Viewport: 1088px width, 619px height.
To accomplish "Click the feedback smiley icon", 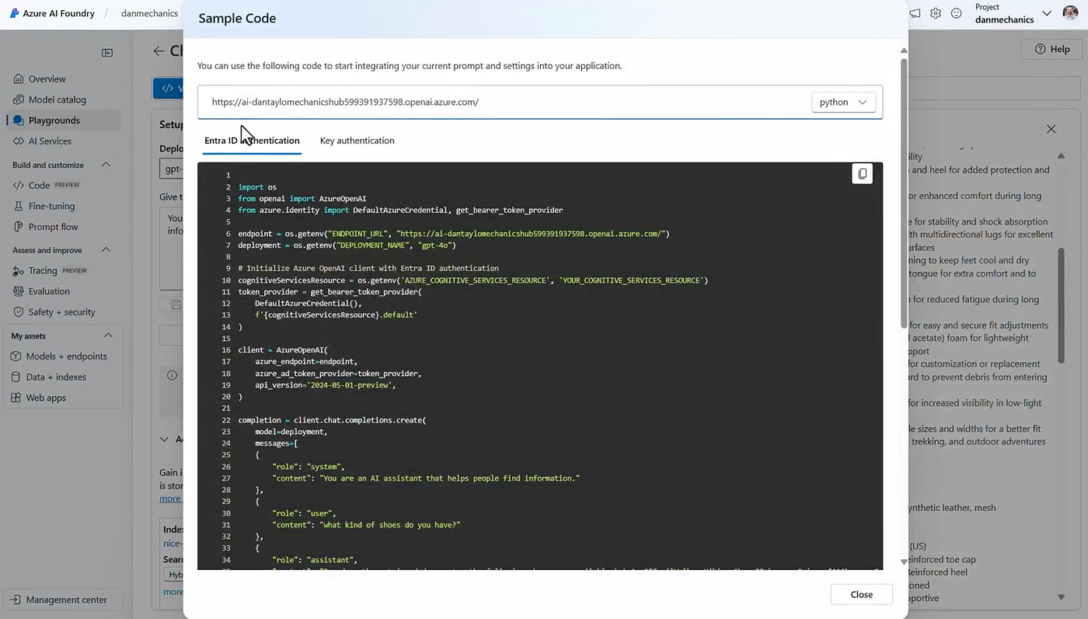I will click(957, 13).
